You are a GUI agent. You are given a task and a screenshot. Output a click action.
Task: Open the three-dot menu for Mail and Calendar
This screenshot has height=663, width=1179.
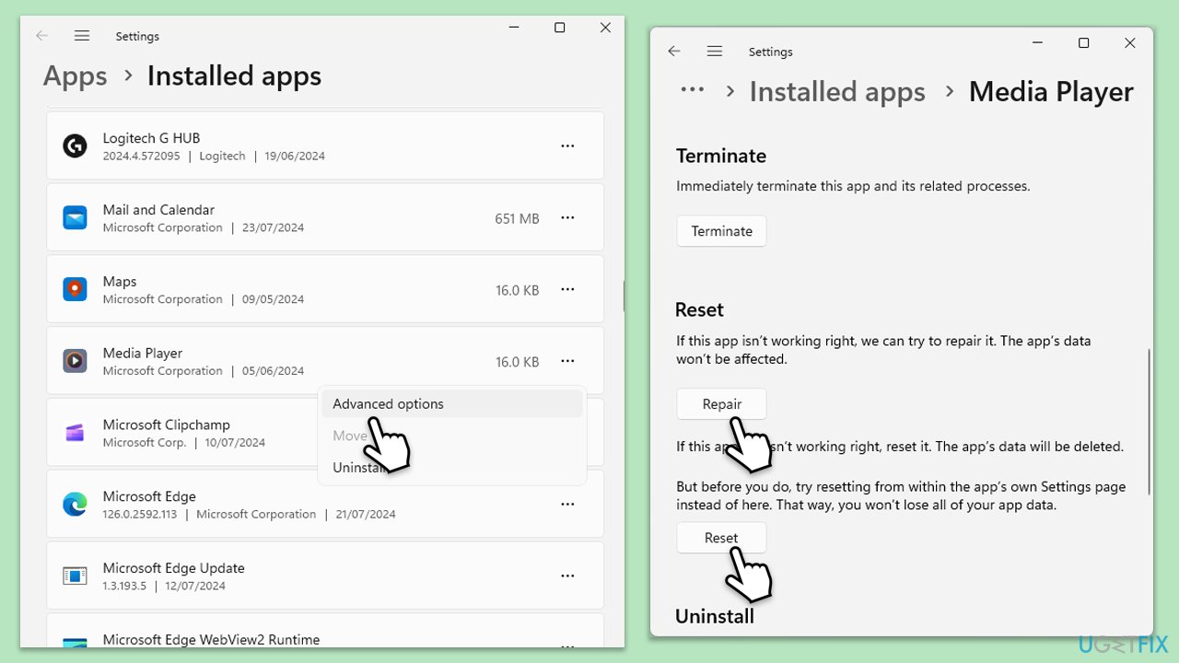[x=567, y=218]
